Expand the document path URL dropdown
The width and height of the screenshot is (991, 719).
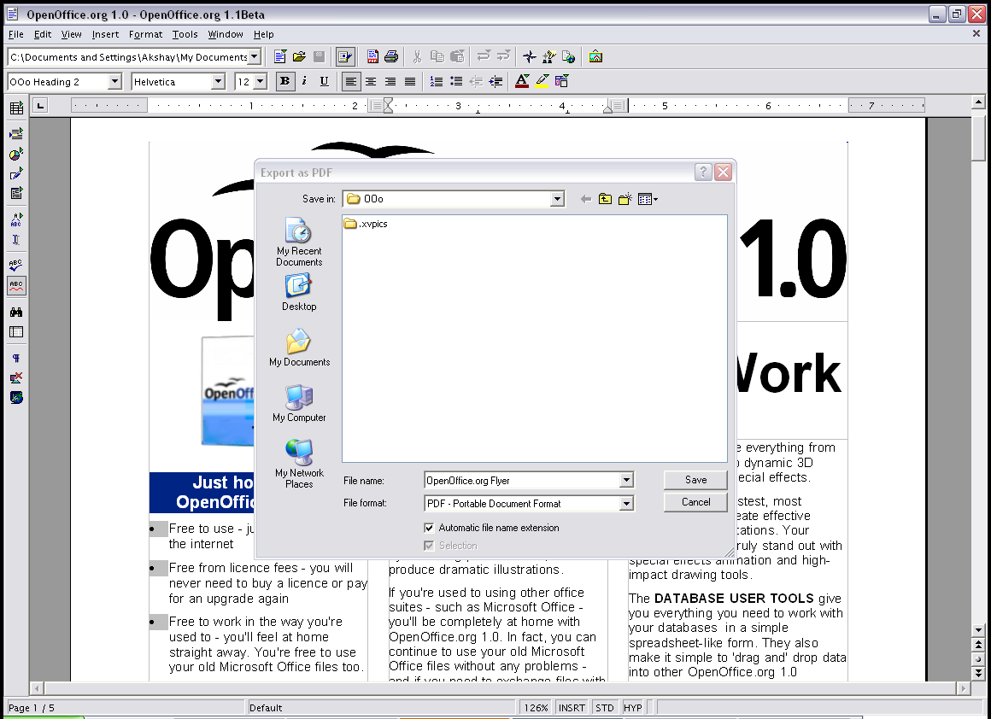pos(254,57)
